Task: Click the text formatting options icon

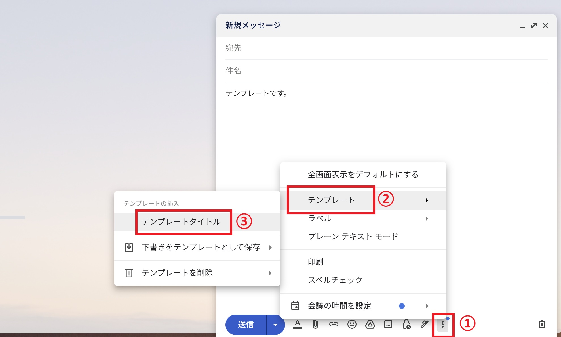Action: pyautogui.click(x=297, y=324)
